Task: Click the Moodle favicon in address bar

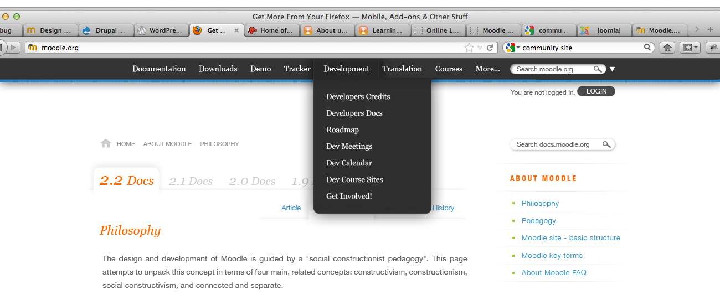Action: pos(33,48)
